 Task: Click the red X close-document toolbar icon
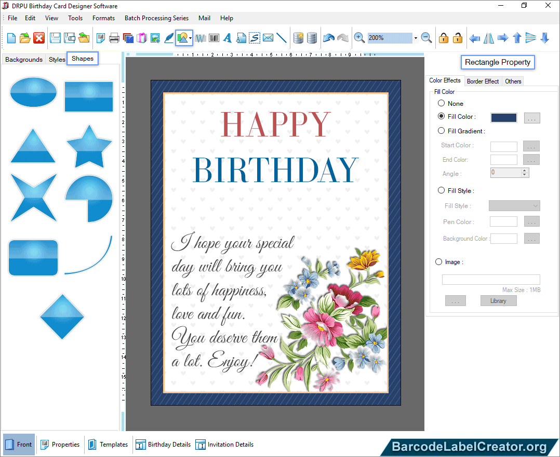[39, 38]
